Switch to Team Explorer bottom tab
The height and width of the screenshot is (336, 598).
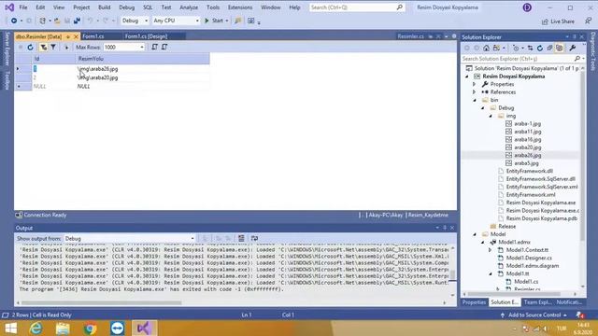pyautogui.click(x=537, y=302)
